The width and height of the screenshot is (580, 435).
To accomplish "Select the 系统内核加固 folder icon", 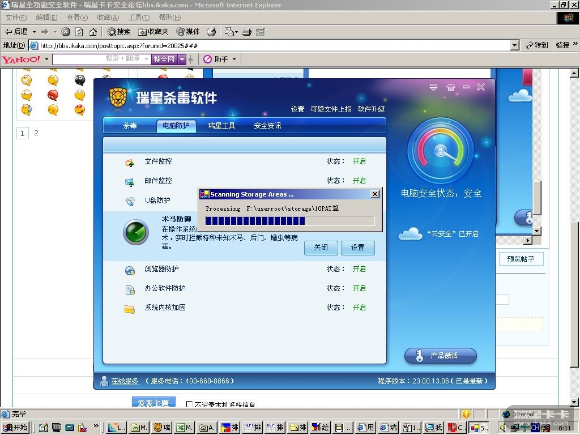I will pyautogui.click(x=130, y=309).
